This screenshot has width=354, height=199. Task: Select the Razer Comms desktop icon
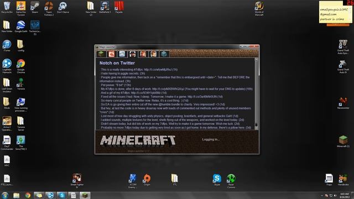(231, 181)
